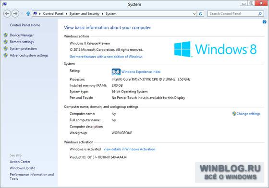Click Get more features with new edition link
Screen dimensions: 269x188
click(106, 57)
